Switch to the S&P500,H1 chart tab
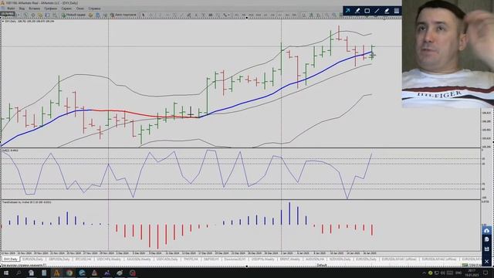The height and width of the screenshot is (278, 494). (211, 259)
